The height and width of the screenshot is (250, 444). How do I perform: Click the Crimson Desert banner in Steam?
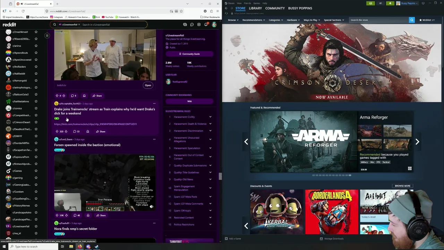click(332, 63)
